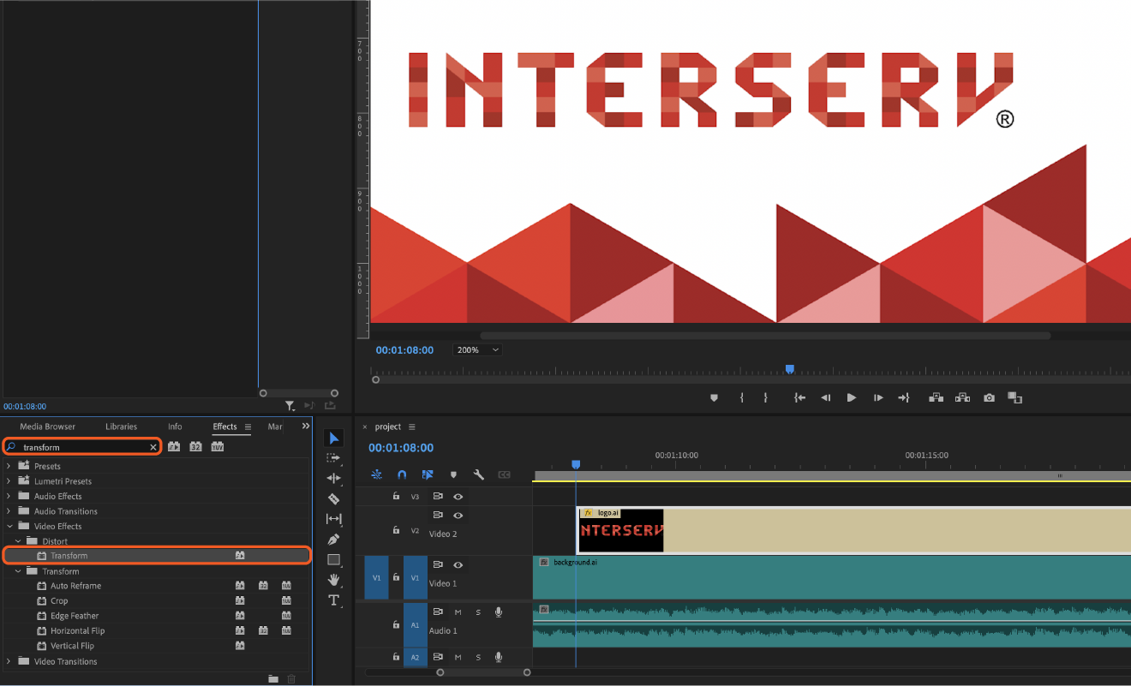Screen dimensions: 1131x686
Task: Collapse the Video Effects folder
Action: (x=9, y=527)
